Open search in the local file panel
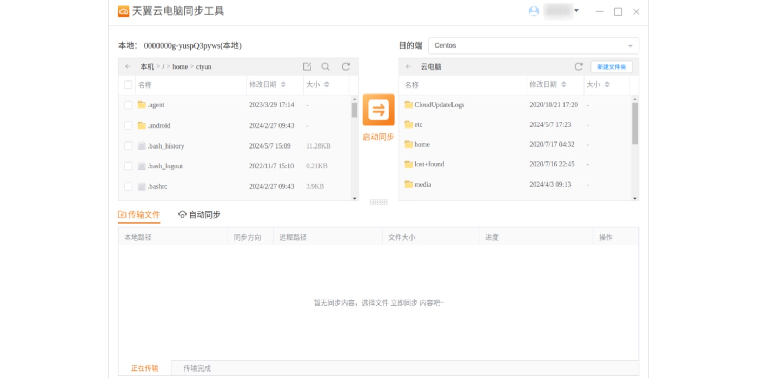The image size is (757, 378). [x=326, y=66]
